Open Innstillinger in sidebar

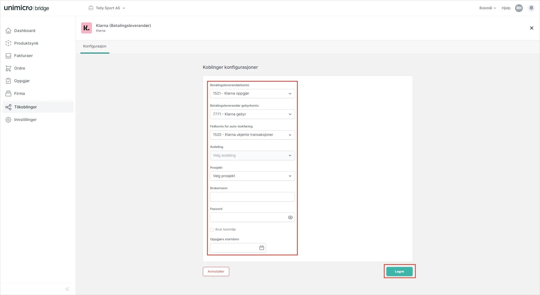point(38,120)
